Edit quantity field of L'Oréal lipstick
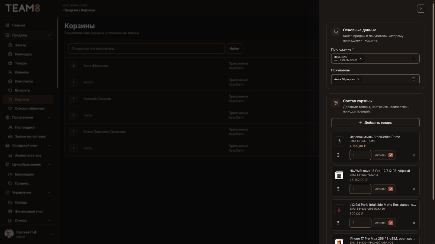435x244 pixels. click(360, 223)
